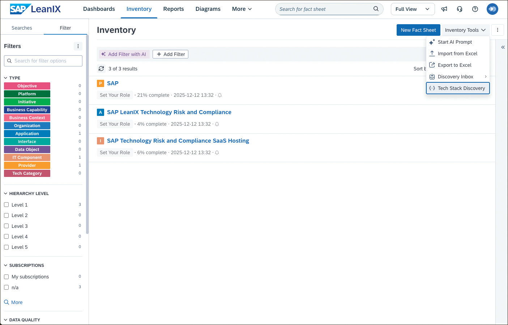Choose Tech Stack Discovery from the menu

point(458,88)
